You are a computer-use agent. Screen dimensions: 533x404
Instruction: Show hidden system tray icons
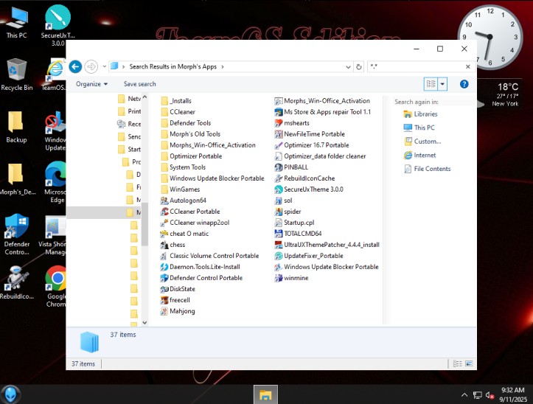(464, 395)
